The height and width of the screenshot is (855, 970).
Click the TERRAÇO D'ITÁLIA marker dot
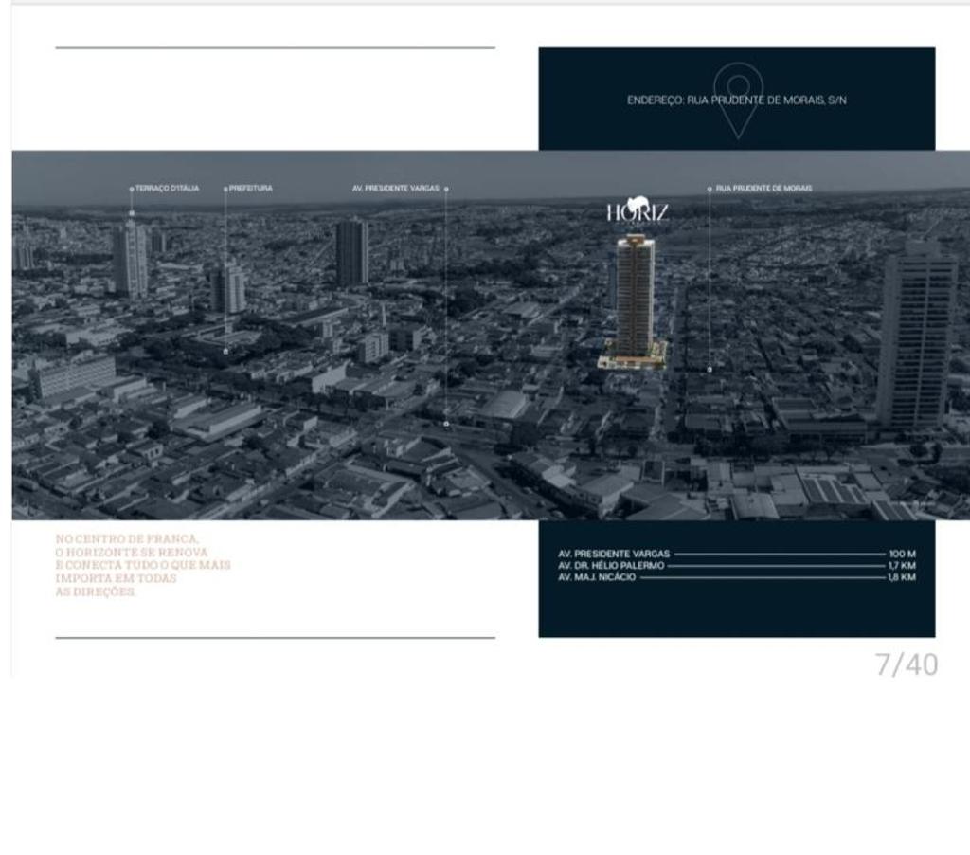pyautogui.click(x=132, y=188)
